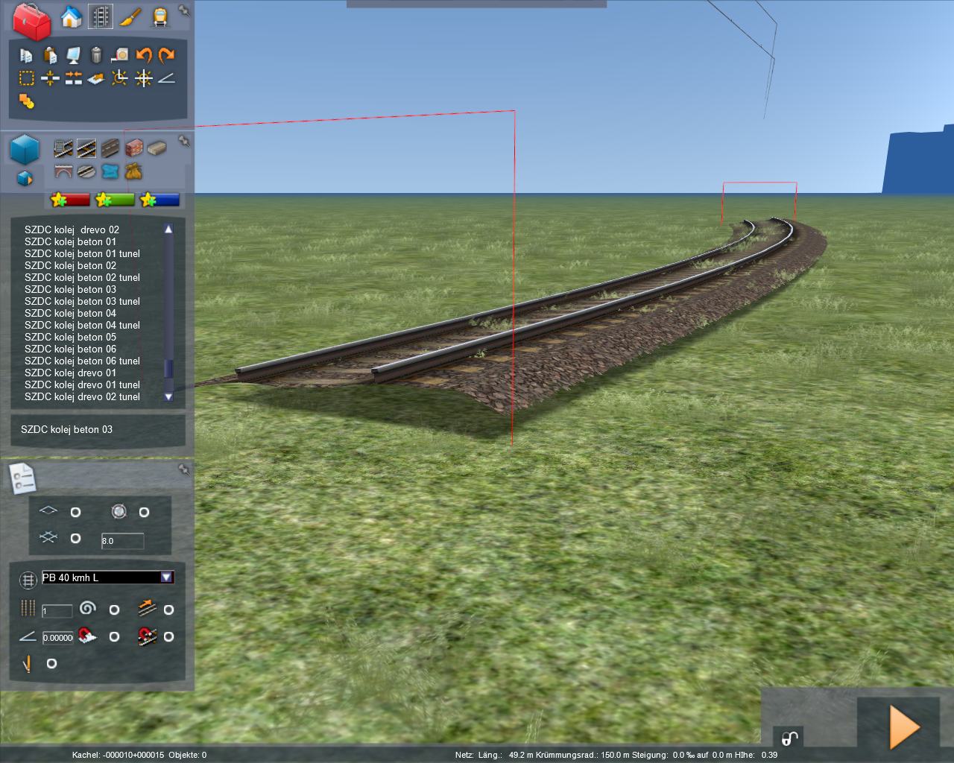The width and height of the screenshot is (954, 763).
Task: Click the small blue cube with arrow
Action: [25, 178]
